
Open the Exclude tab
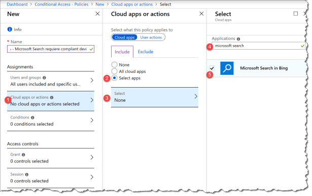click(146, 52)
